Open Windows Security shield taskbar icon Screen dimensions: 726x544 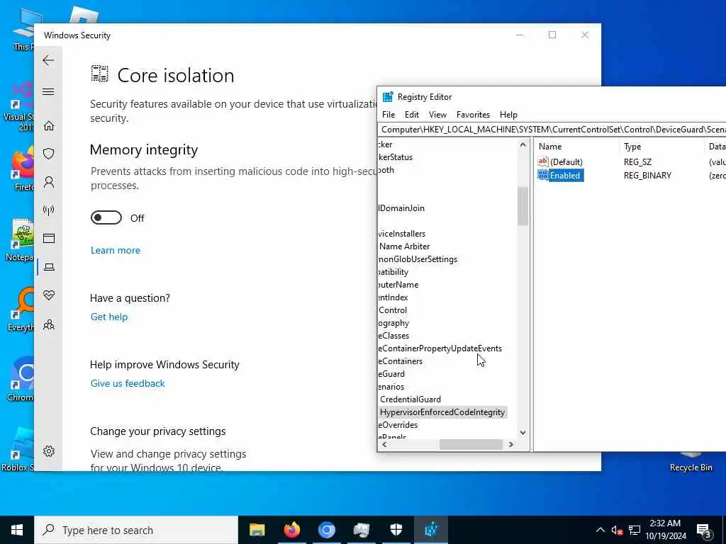pos(396,530)
